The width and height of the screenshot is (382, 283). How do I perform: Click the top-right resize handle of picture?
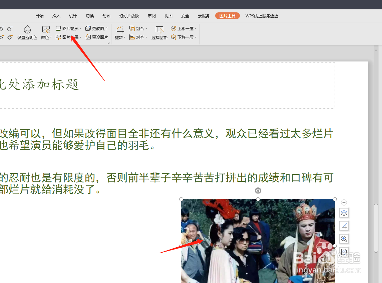(335, 199)
